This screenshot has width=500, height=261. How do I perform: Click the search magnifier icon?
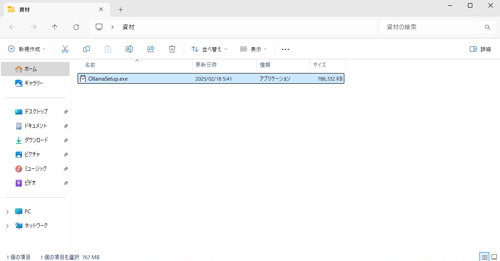point(487,27)
